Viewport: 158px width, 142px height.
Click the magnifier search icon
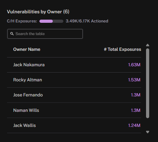[x=12, y=34]
